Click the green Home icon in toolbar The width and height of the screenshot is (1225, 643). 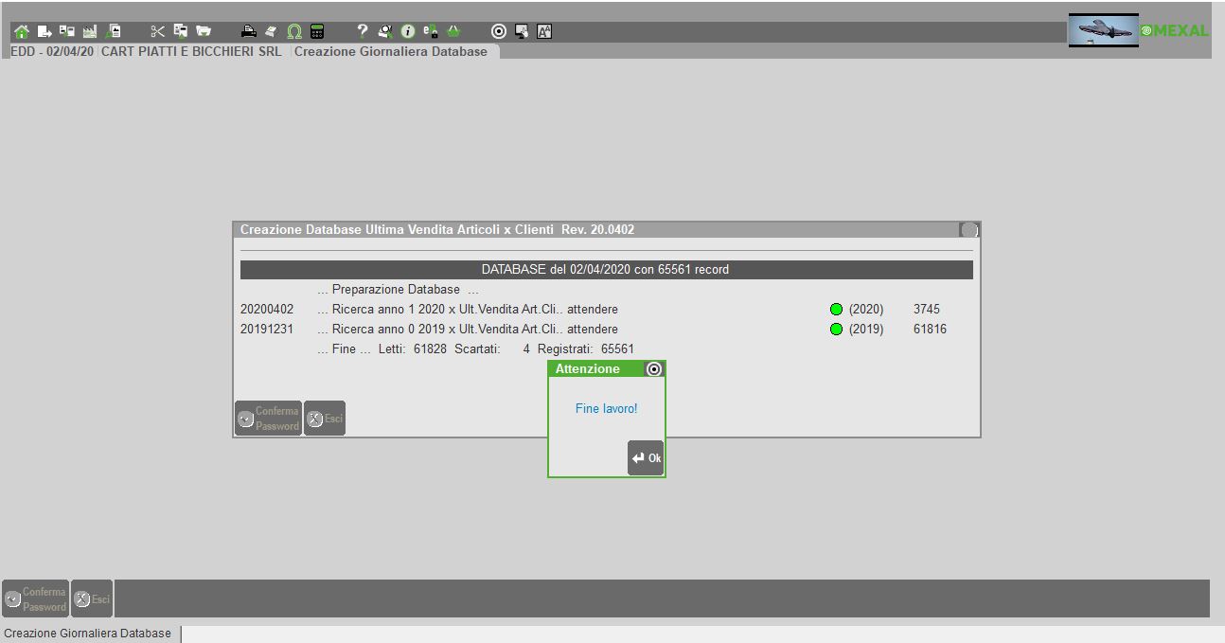pyautogui.click(x=21, y=31)
